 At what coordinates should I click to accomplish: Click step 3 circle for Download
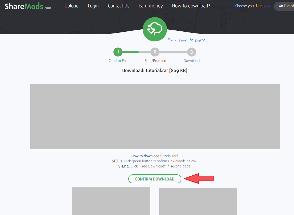point(192,51)
